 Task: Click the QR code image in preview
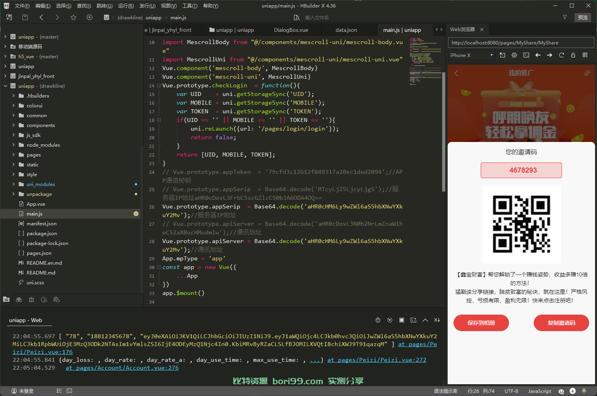tap(522, 224)
